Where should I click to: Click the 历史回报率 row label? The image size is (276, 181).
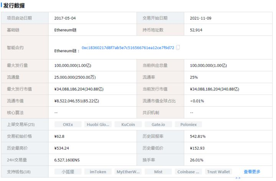click(x=153, y=136)
